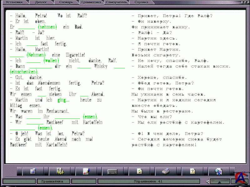Image resolution: width=250 pixels, height=187 pixels.
Task: Adjust the volume slider in the status bar
Action: 219,181
